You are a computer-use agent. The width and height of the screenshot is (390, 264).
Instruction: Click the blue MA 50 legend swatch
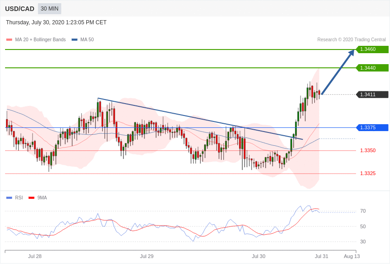pyautogui.click(x=74, y=40)
